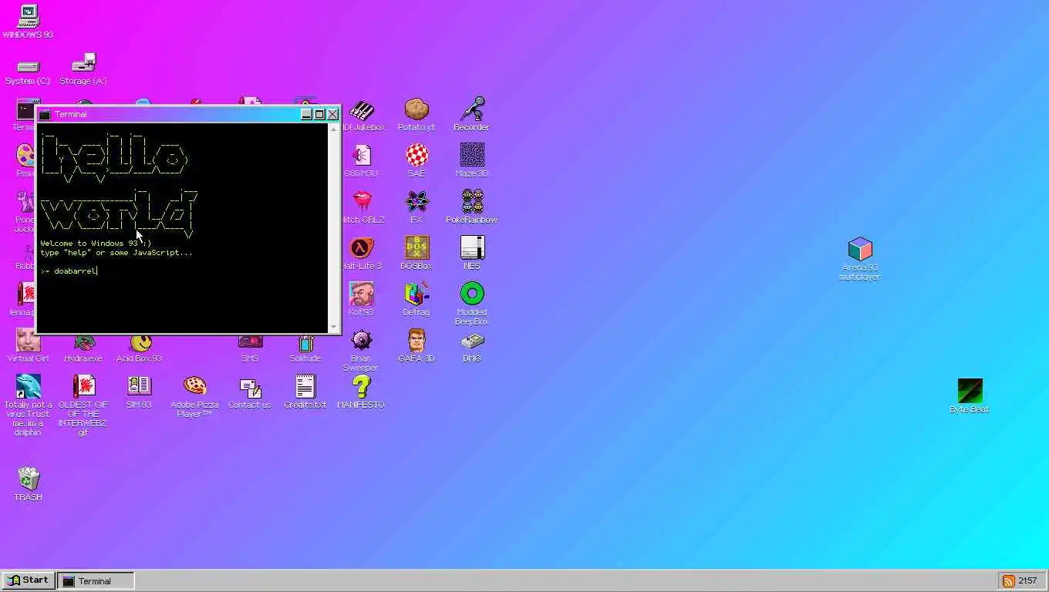1049x592 pixels.
Task: Open the SIM 93 icon
Action: 139,387
